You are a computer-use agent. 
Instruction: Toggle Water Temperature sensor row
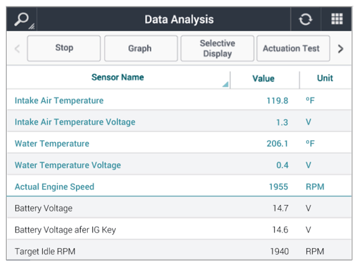click(179, 143)
